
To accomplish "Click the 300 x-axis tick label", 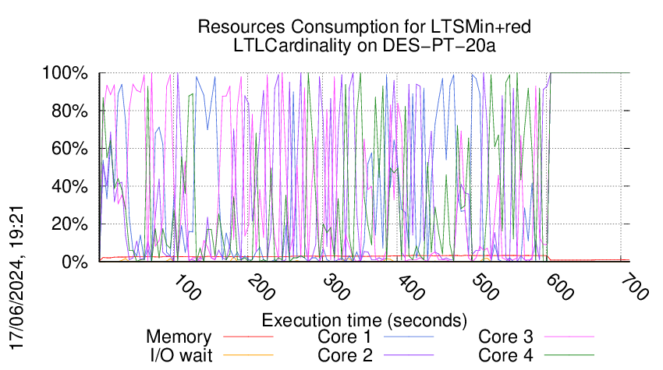I will coord(337,287).
